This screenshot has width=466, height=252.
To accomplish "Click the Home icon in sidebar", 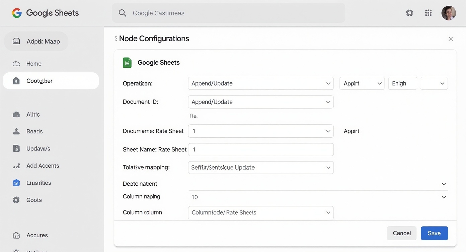I will click(x=16, y=64).
